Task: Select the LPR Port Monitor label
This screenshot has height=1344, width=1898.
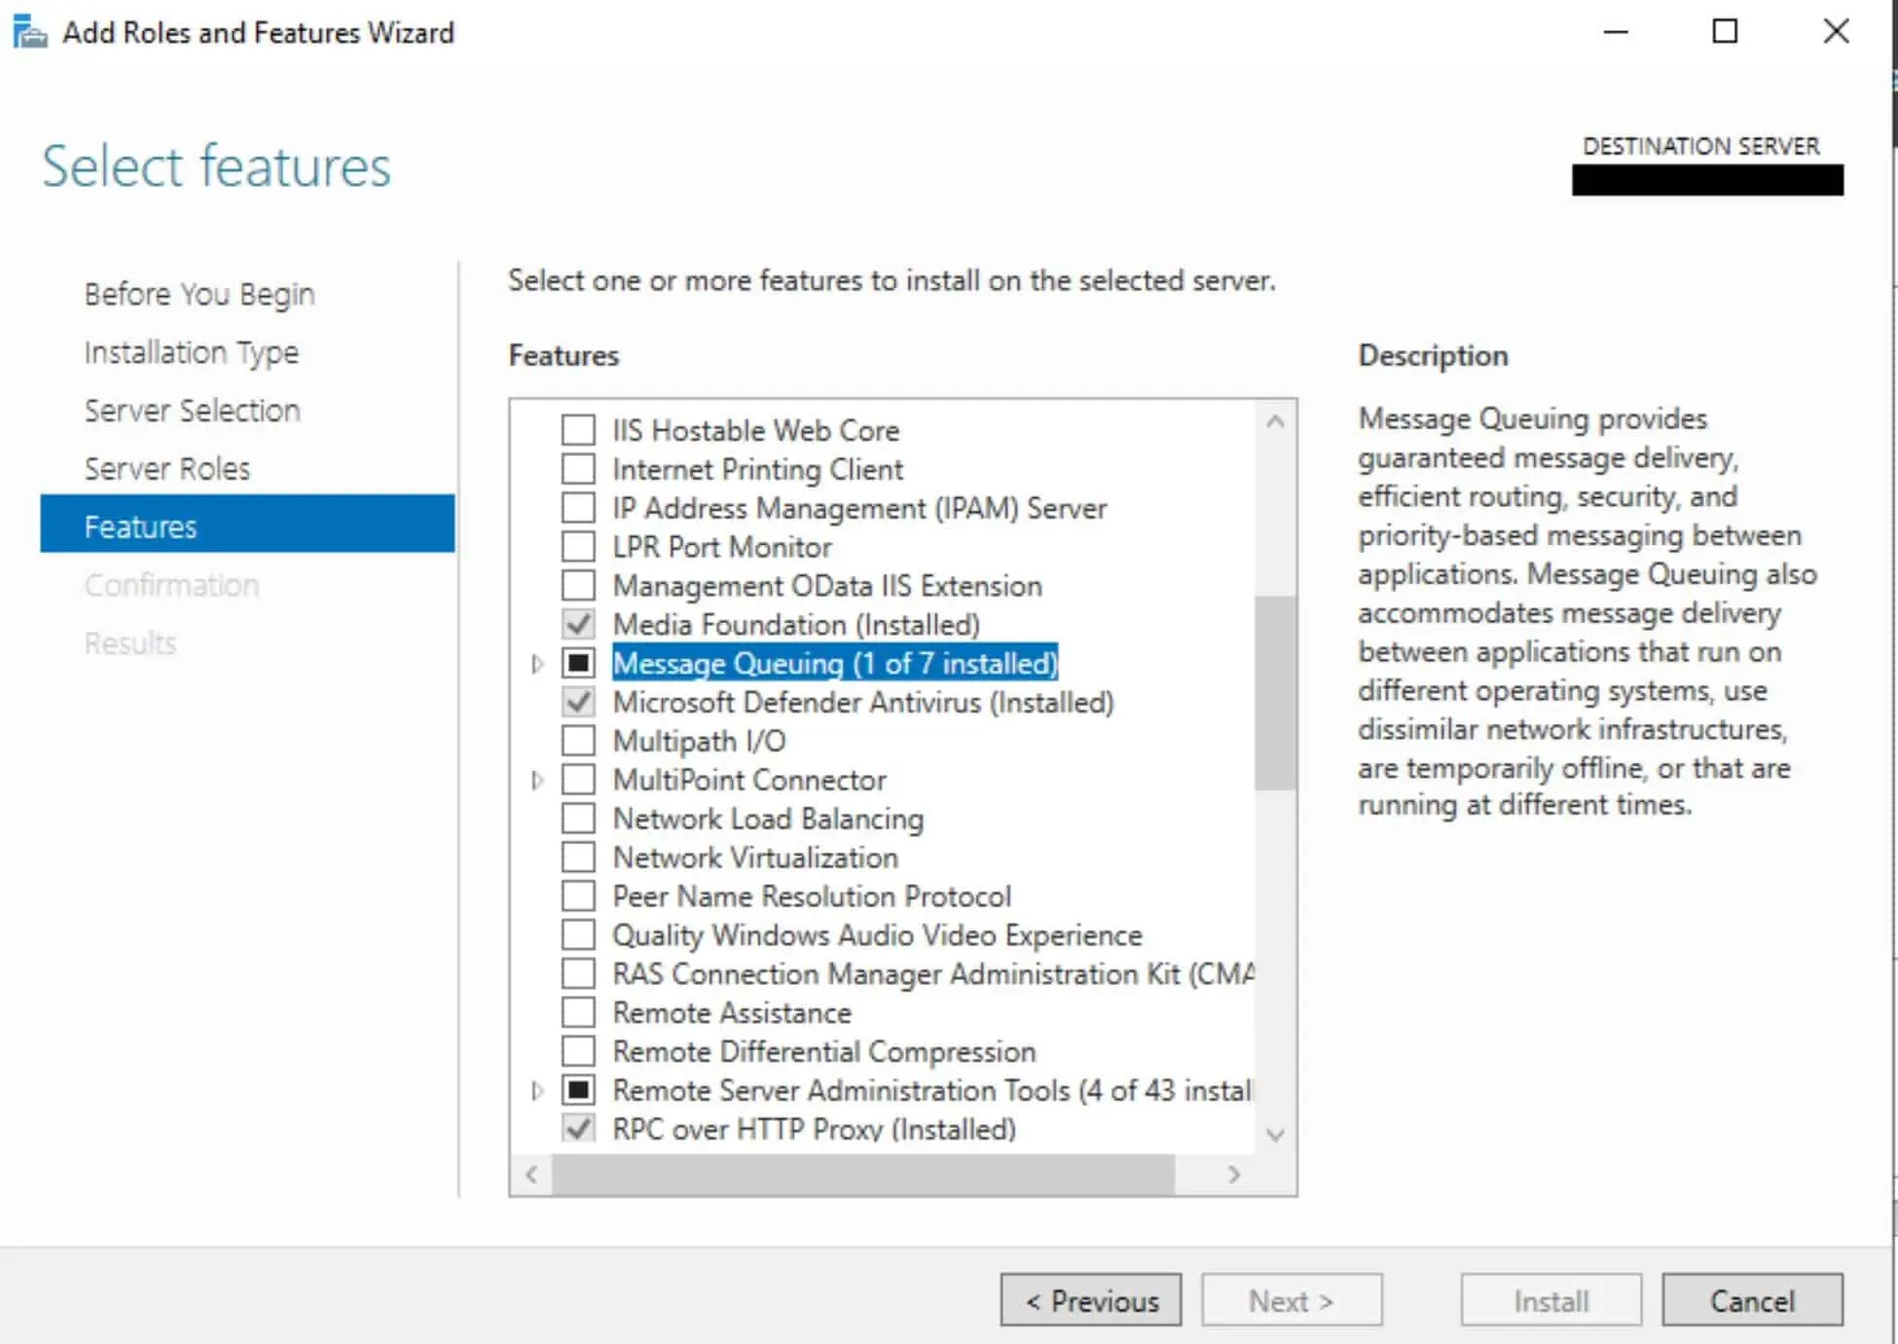Action: point(722,547)
